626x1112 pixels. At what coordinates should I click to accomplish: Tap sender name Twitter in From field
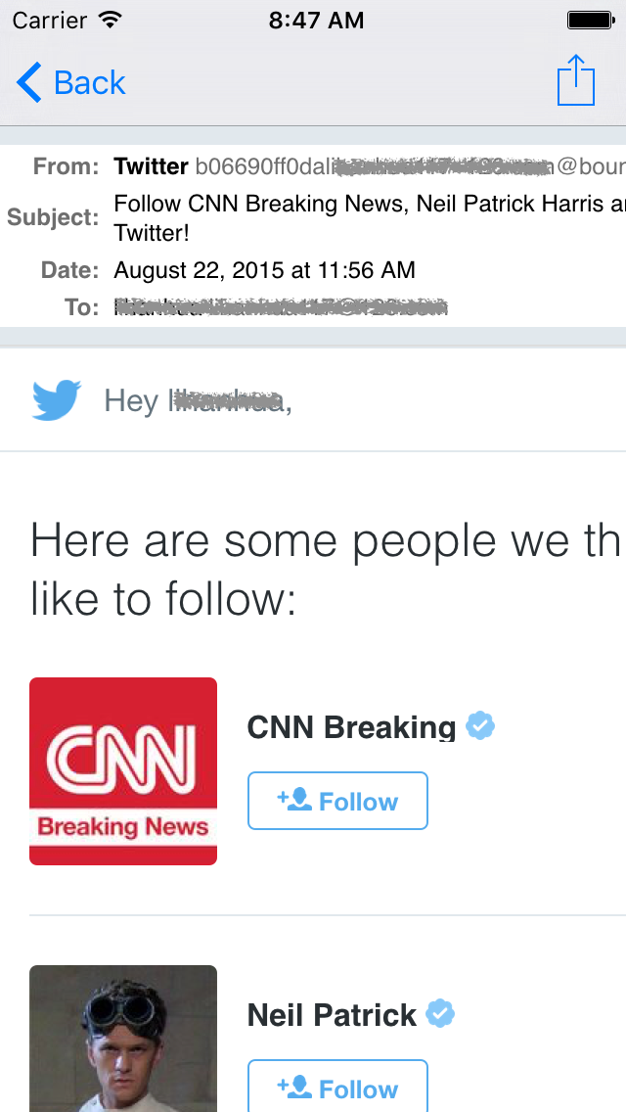(151, 166)
